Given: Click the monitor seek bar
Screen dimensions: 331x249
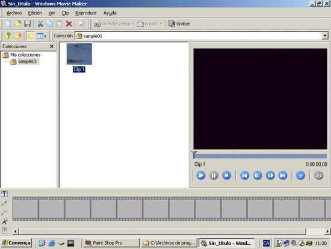Looking at the screenshot, I should pos(261,156).
